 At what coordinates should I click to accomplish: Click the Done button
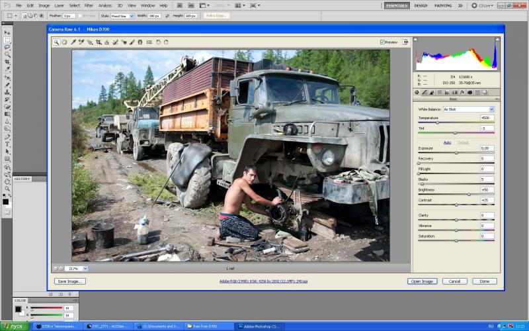[x=485, y=281]
